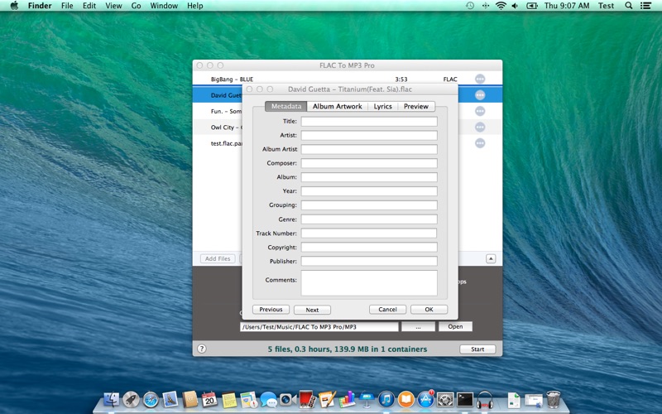Click the Composer input field
Screen dimensions: 662x414
pyautogui.click(x=369, y=163)
